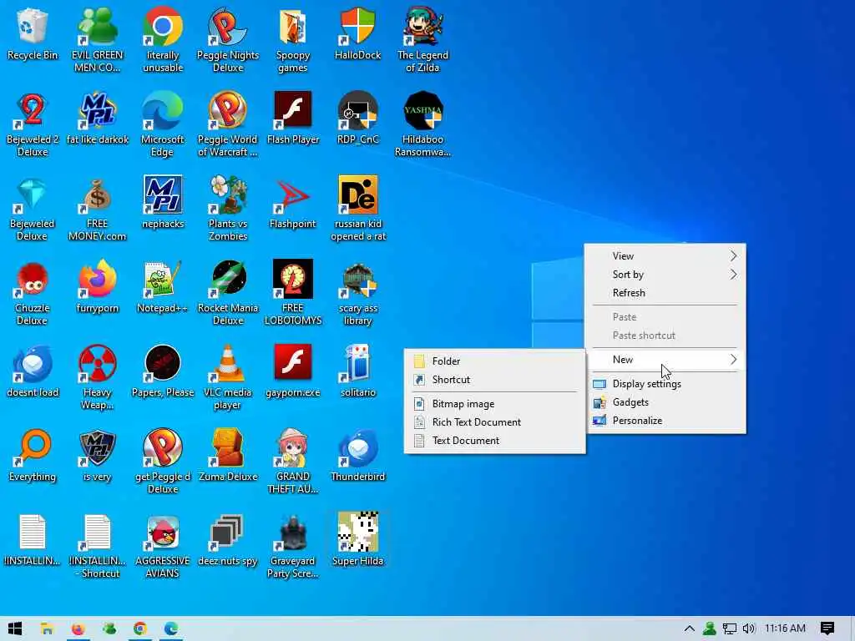The width and height of the screenshot is (855, 641).
Task: Open Personalize from the context menu
Action: click(x=665, y=421)
